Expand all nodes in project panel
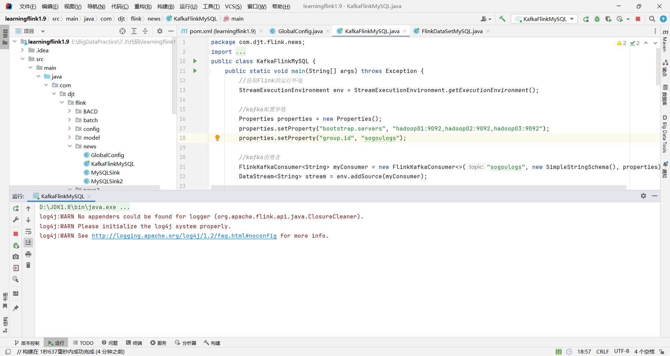The width and height of the screenshot is (670, 356). (134, 31)
